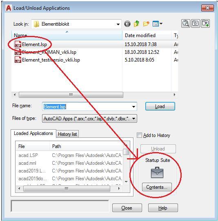218x221 pixels.
Task: Go up one folder level icon
Action: pos(136,24)
